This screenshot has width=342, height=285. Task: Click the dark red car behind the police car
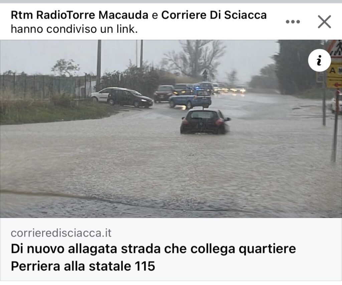tap(163, 94)
